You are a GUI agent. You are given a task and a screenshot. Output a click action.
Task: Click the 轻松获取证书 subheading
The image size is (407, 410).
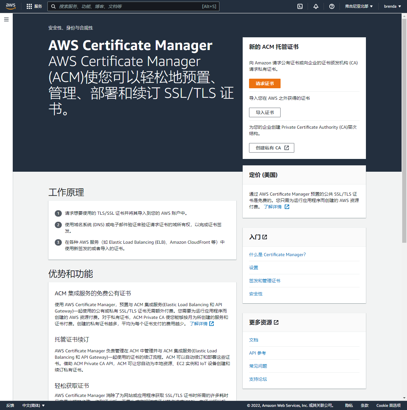pyautogui.click(x=72, y=386)
